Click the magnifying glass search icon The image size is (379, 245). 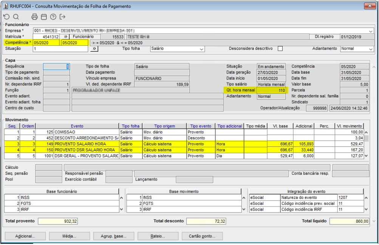pyautogui.click(x=16, y=17)
